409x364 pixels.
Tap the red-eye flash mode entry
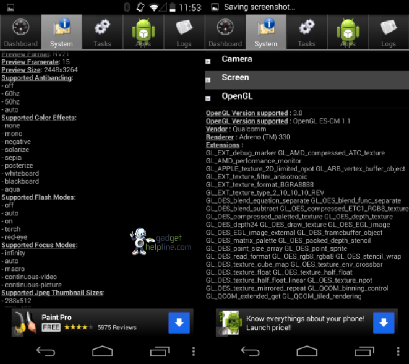click(x=14, y=237)
